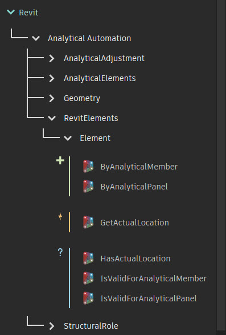Select the RevitElements label
Image resolution: width=226 pixels, height=335 pixels.
[x=91, y=118]
